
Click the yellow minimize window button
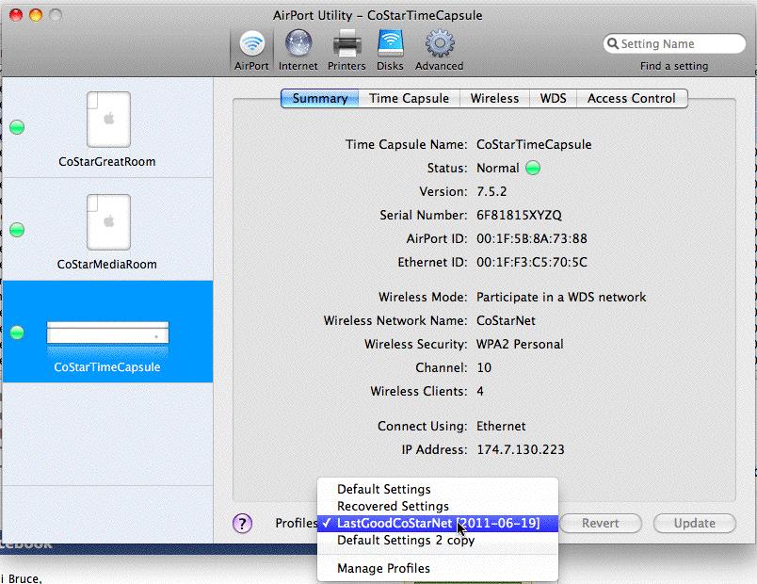pyautogui.click(x=36, y=15)
